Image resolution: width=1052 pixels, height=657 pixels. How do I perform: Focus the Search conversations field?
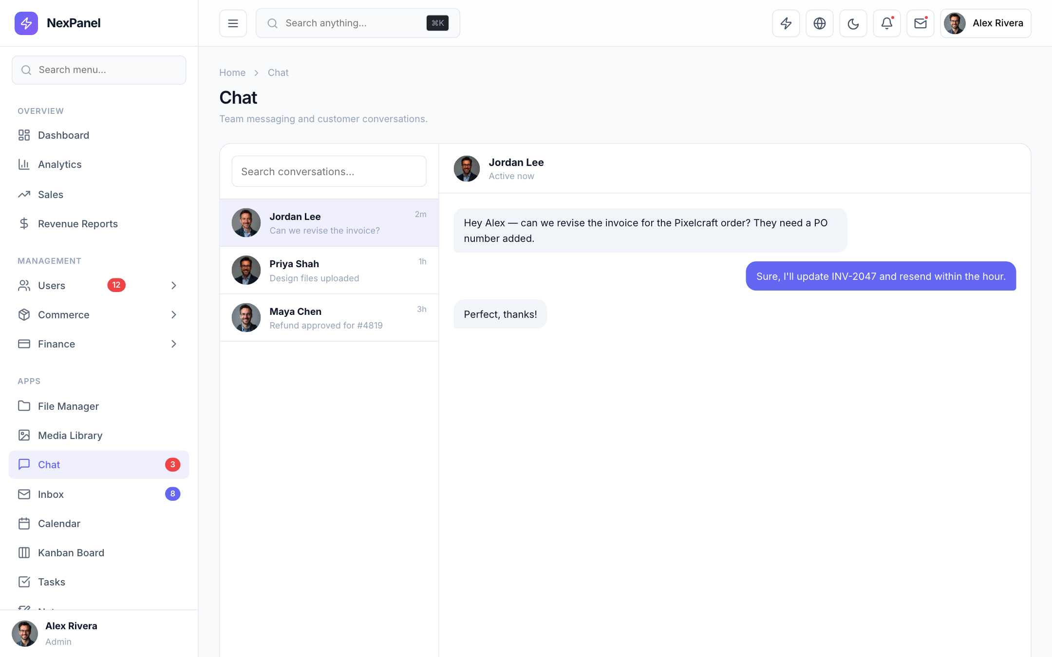pyautogui.click(x=329, y=171)
